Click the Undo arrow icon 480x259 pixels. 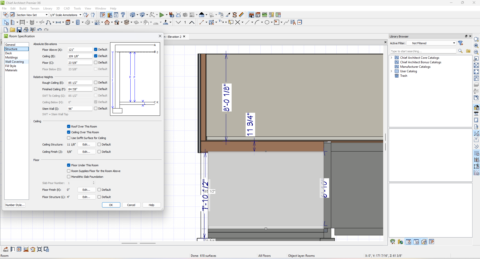(x=40, y=30)
